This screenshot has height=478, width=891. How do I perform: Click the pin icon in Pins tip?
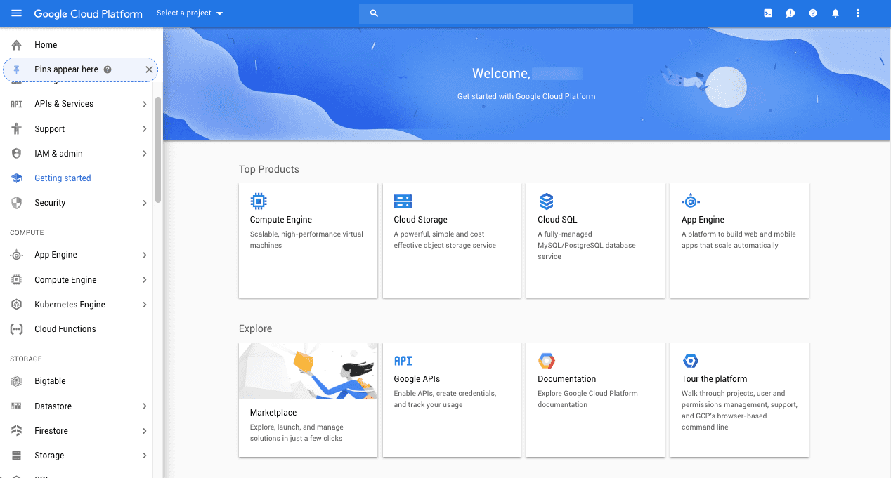pos(17,69)
